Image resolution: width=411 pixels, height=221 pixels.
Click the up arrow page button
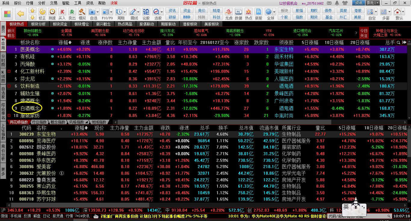pos(33,11)
